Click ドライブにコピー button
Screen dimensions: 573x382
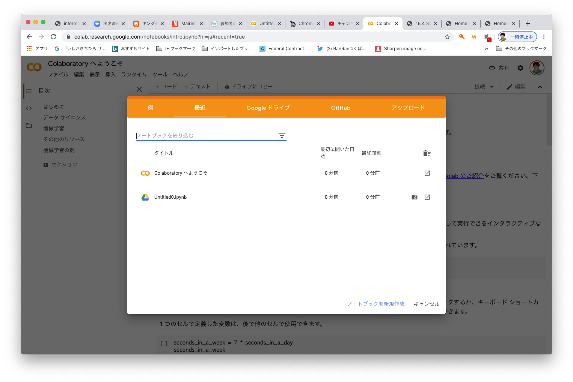[249, 87]
